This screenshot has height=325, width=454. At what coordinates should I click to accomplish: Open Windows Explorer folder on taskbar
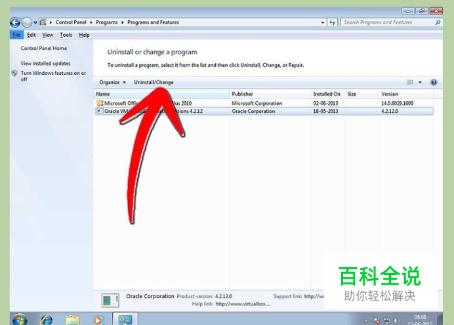73,320
